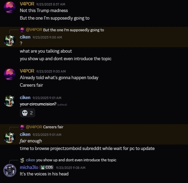Jump to replied message "Careers fair" preview
This screenshot has width=188, height=183.
(x=53, y=127)
